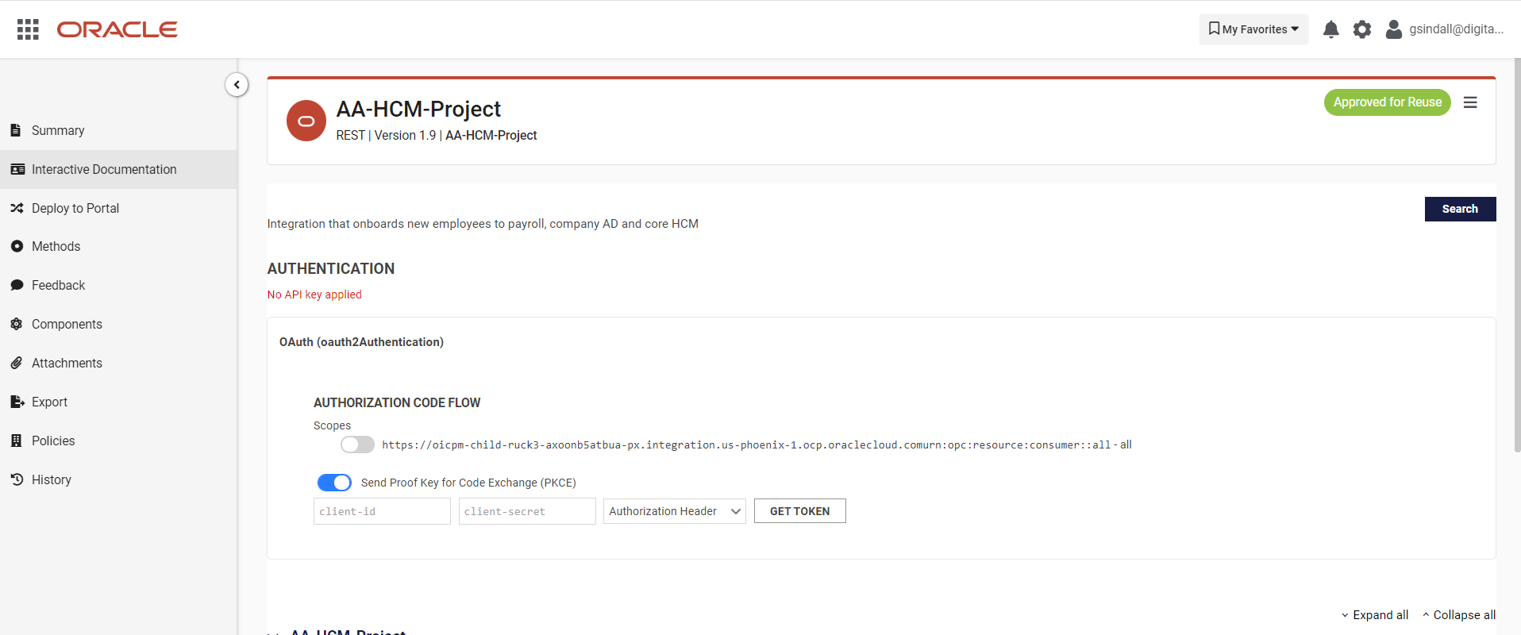Screen dimensions: 1521x635
Task: Click the Methods circle icon
Action: tap(17, 246)
